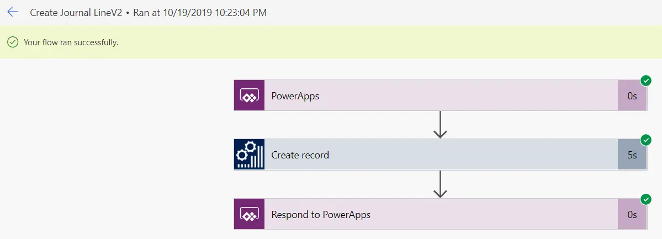Click the success circle-check icon in the banner
Screen dimensions: 662x239
coord(13,43)
